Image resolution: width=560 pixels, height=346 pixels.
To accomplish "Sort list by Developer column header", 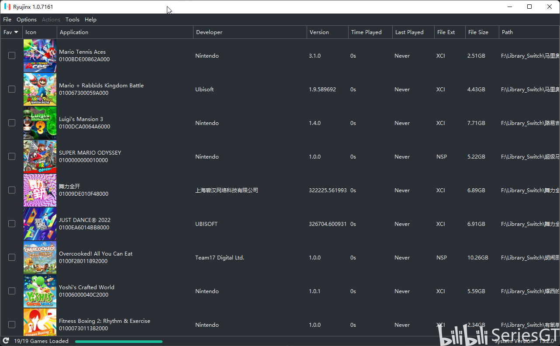I will pos(250,32).
